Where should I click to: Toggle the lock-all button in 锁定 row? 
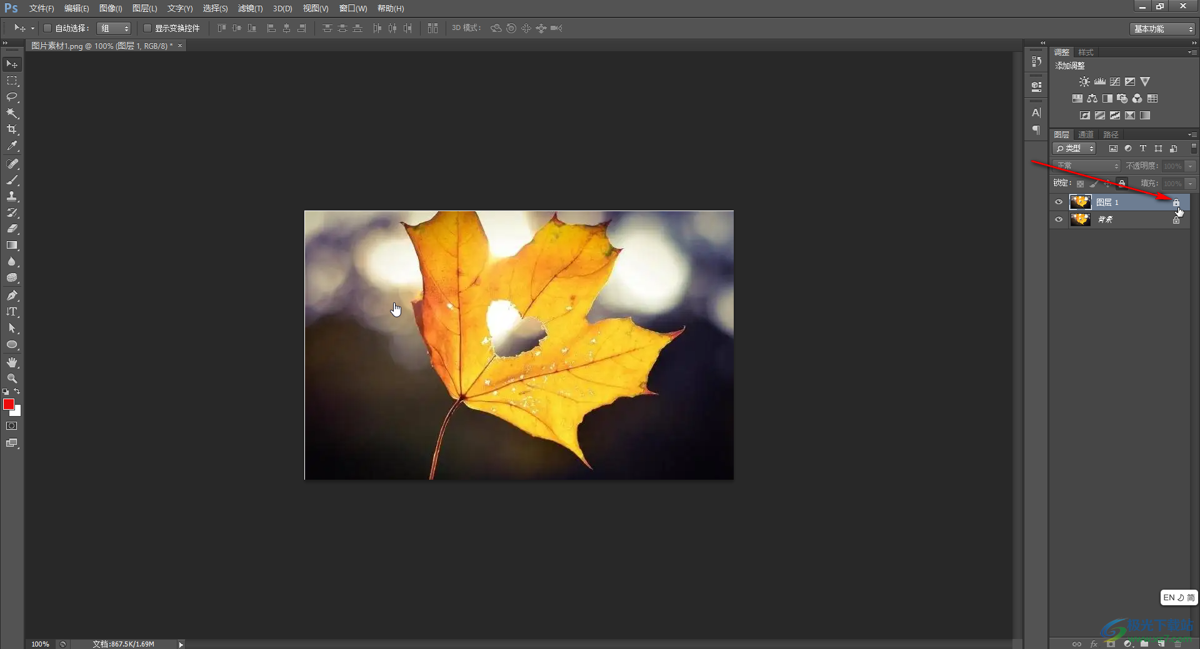[1122, 183]
